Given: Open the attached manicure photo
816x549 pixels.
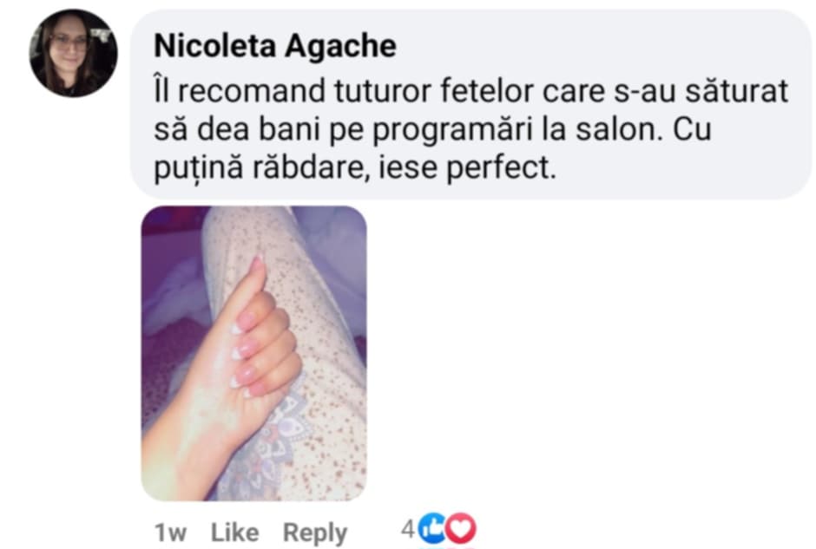Looking at the screenshot, I should point(254,354).
